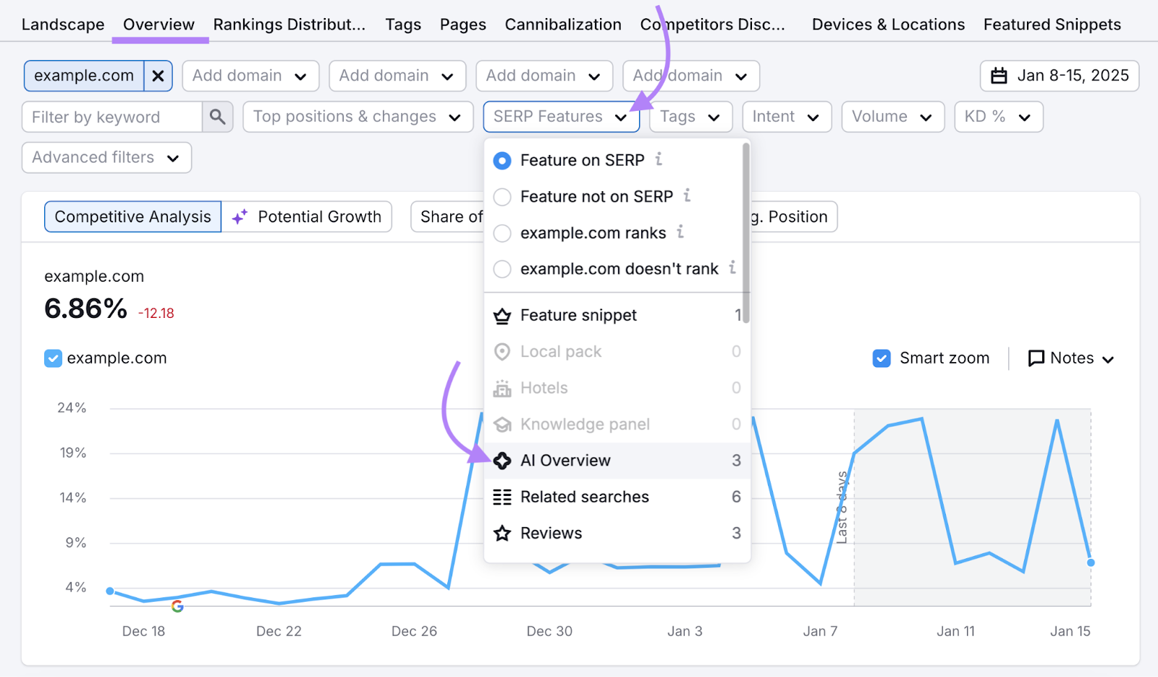
Task: Click the calendar icon for date range
Action: click(x=999, y=76)
